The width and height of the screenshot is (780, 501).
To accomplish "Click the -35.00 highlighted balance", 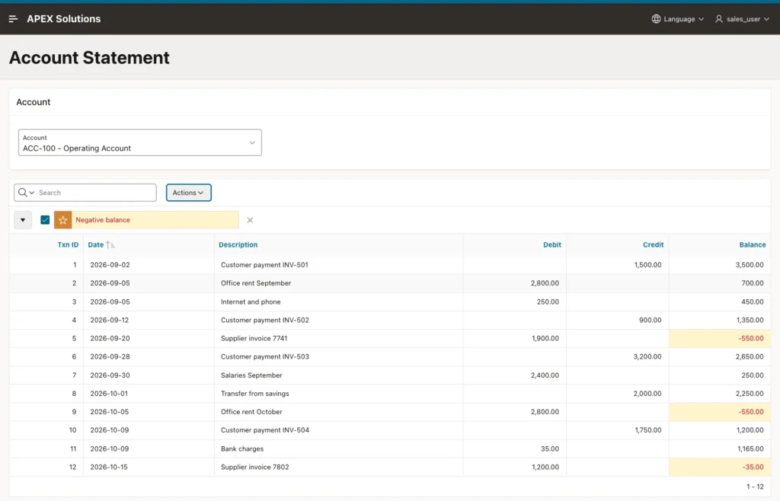I will [753, 467].
